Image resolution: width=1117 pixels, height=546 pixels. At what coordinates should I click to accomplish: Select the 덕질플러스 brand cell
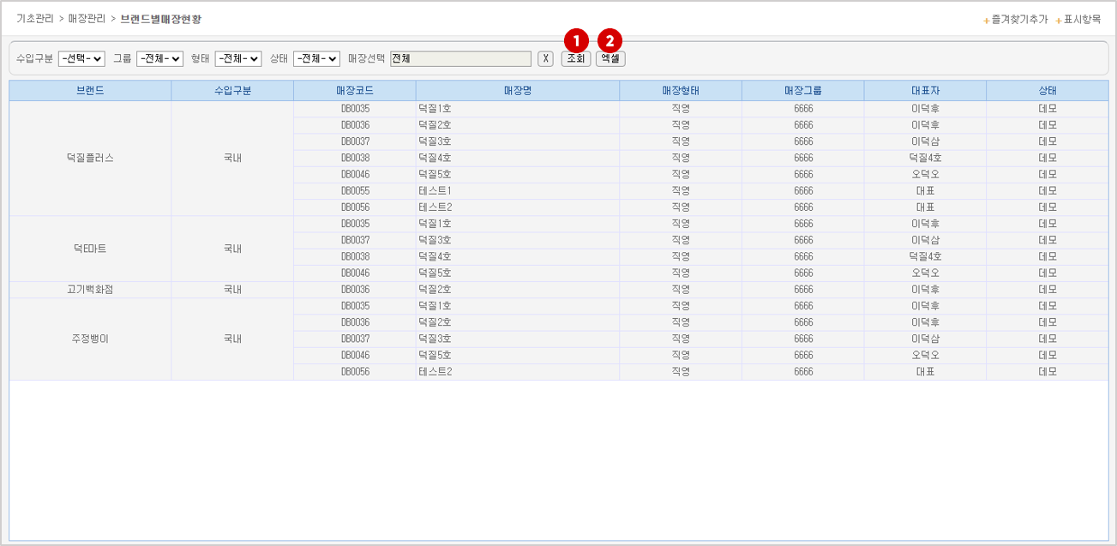[x=90, y=158]
